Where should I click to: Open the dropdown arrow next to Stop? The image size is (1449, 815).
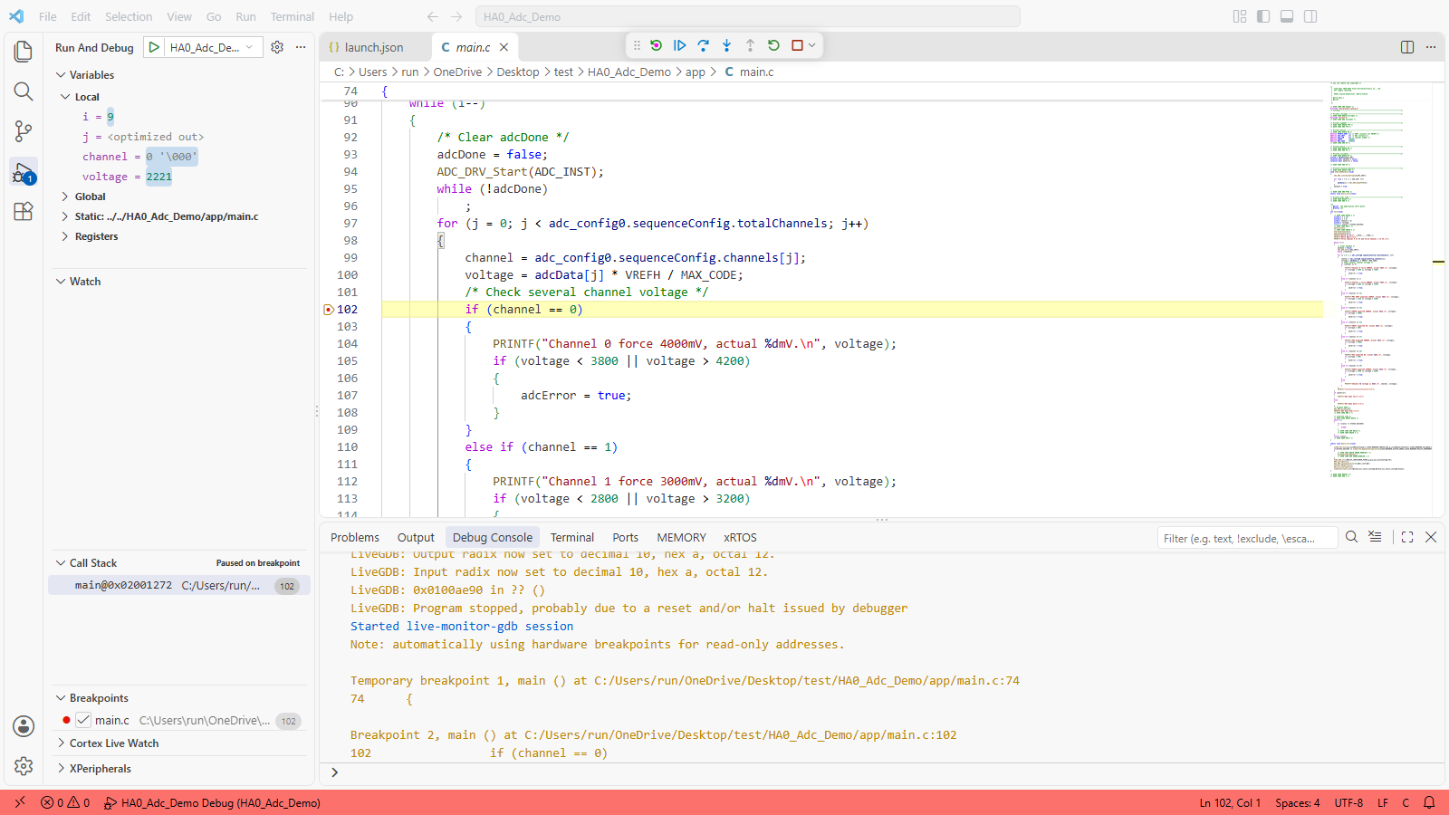(812, 45)
